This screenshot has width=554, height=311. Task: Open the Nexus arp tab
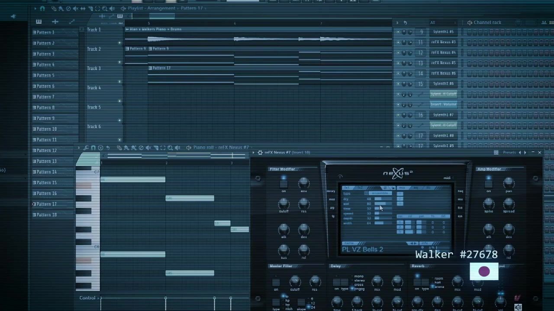(x=332, y=208)
